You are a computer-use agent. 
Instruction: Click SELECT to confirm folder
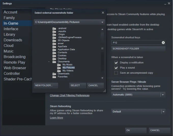pos(78,86)
